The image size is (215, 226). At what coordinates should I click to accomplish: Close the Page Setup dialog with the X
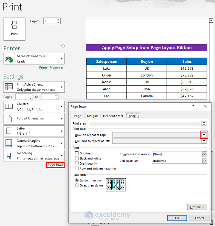pos(205,106)
